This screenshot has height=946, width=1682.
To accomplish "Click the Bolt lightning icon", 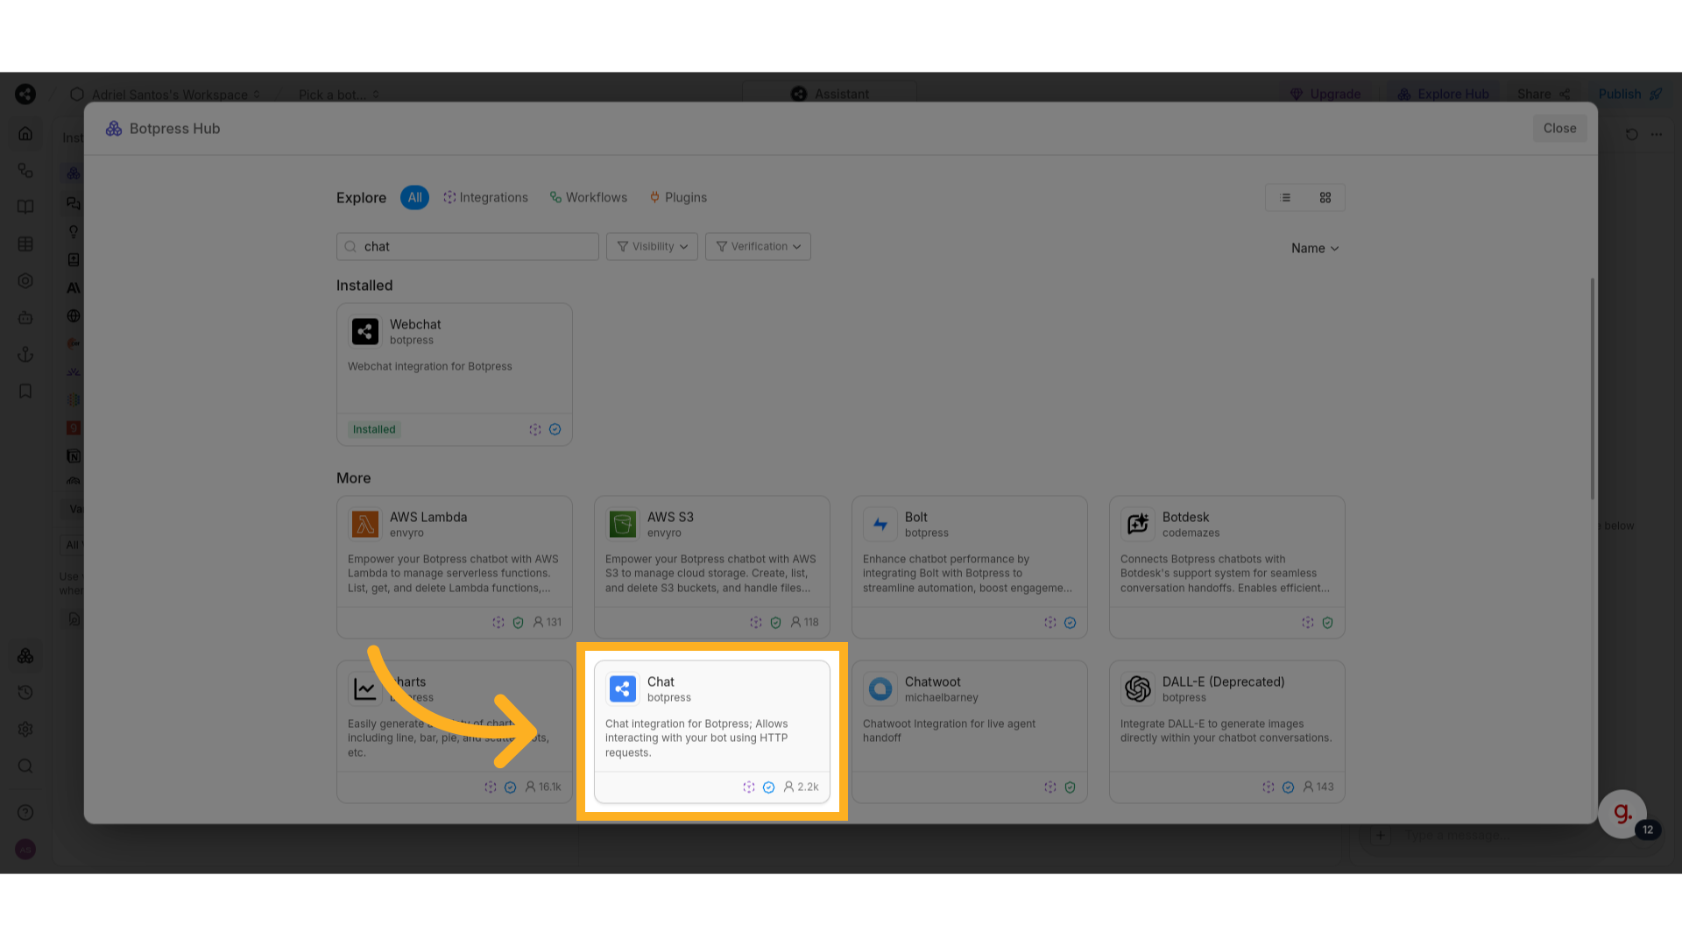I will tap(880, 524).
